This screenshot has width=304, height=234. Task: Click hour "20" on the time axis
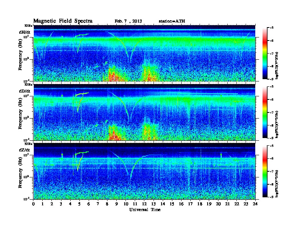pyautogui.click(x=218, y=204)
